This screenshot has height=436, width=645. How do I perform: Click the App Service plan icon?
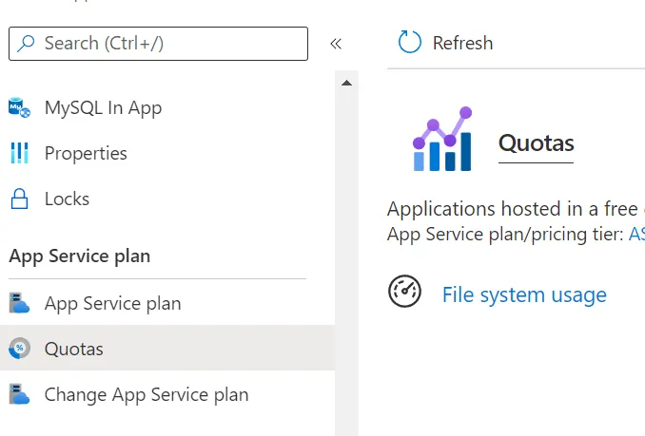point(19,304)
